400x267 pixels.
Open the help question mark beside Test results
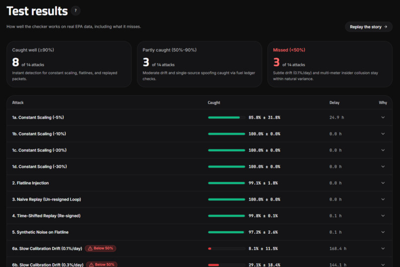coord(75,11)
